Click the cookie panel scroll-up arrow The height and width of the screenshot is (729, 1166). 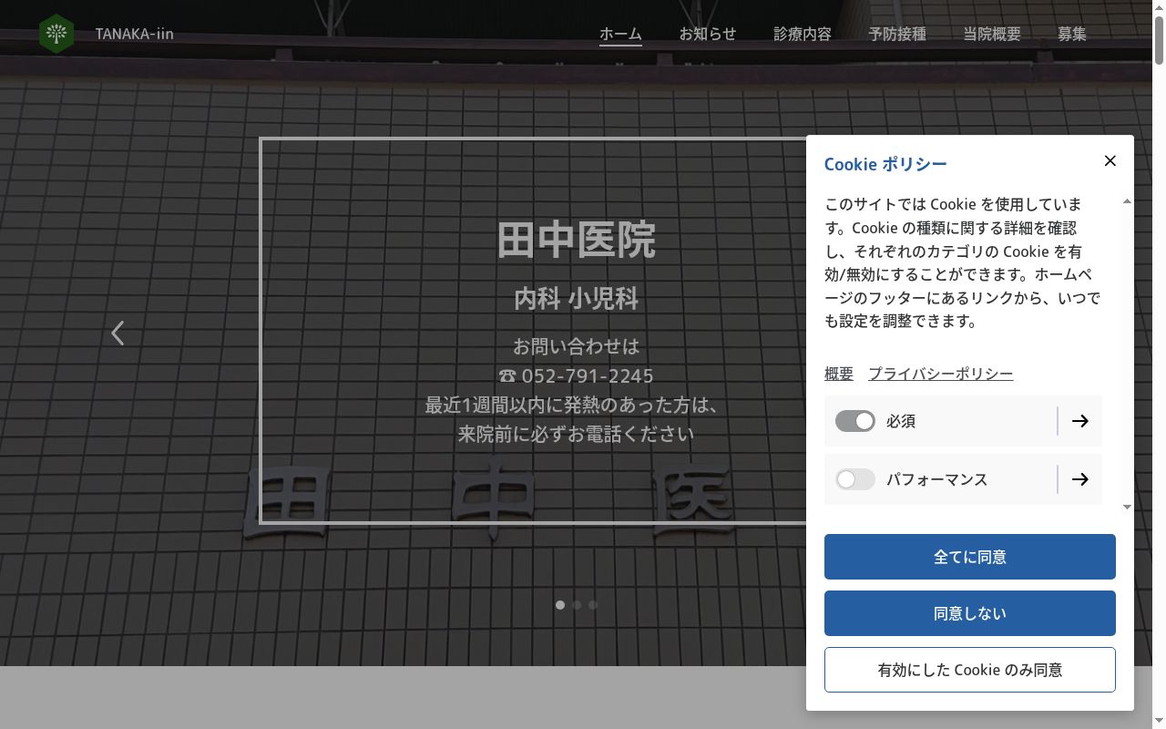[x=1127, y=201]
